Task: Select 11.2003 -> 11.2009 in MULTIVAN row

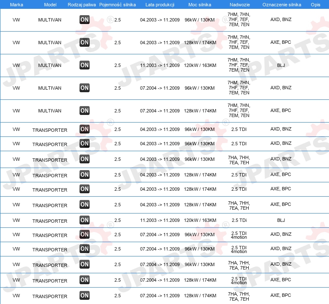Action: tap(160, 65)
